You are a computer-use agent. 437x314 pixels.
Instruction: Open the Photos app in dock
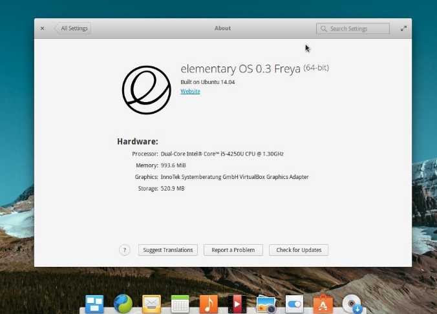[266, 304]
